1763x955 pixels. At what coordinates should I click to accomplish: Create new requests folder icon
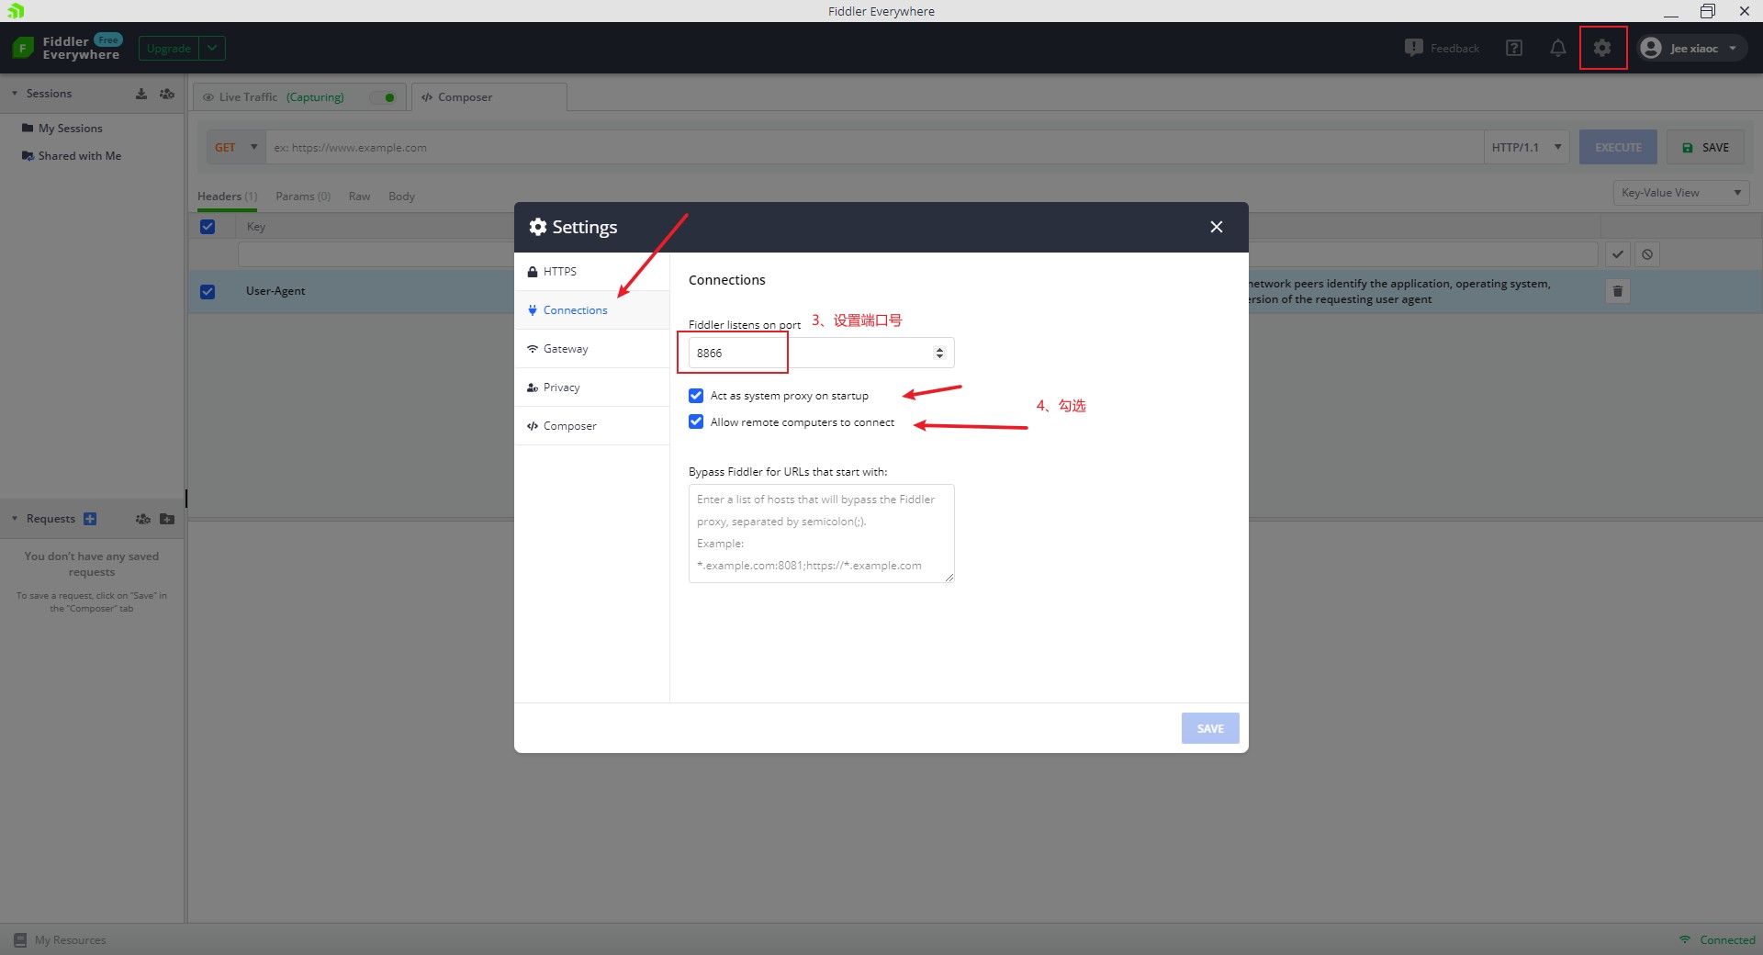click(x=167, y=519)
